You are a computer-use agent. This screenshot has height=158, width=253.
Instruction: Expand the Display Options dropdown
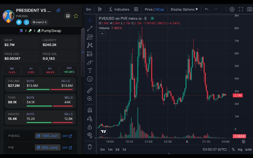(184, 9)
